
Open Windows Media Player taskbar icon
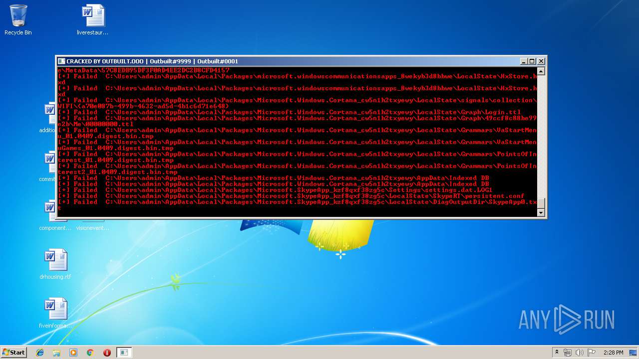(73, 353)
